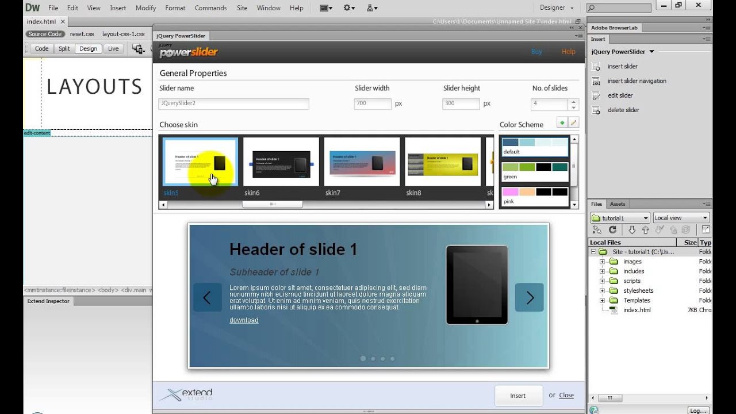The image size is (736, 414).
Task: Click the Slider name input field
Action: click(233, 104)
